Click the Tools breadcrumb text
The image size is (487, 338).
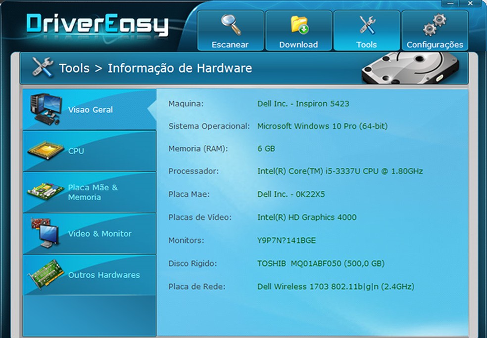(74, 68)
